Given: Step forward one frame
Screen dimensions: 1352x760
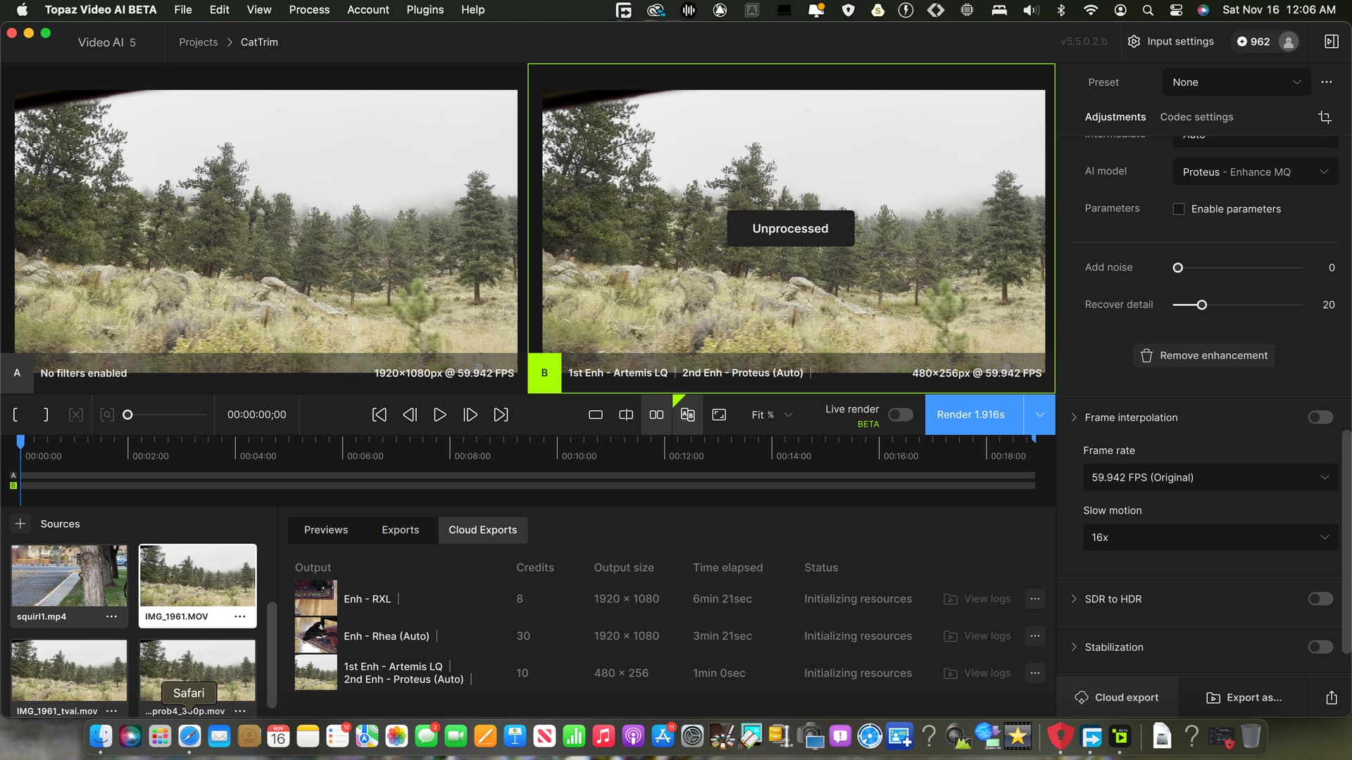Looking at the screenshot, I should (x=470, y=414).
